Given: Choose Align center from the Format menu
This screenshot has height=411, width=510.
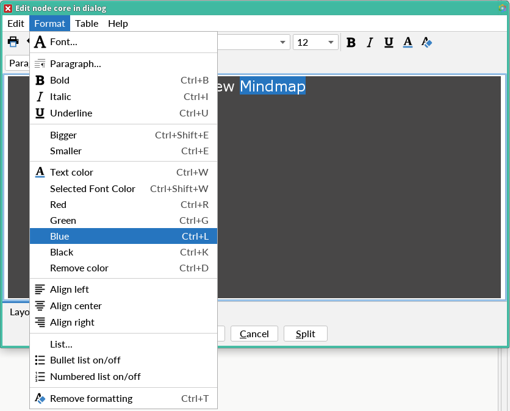Looking at the screenshot, I should coord(76,306).
